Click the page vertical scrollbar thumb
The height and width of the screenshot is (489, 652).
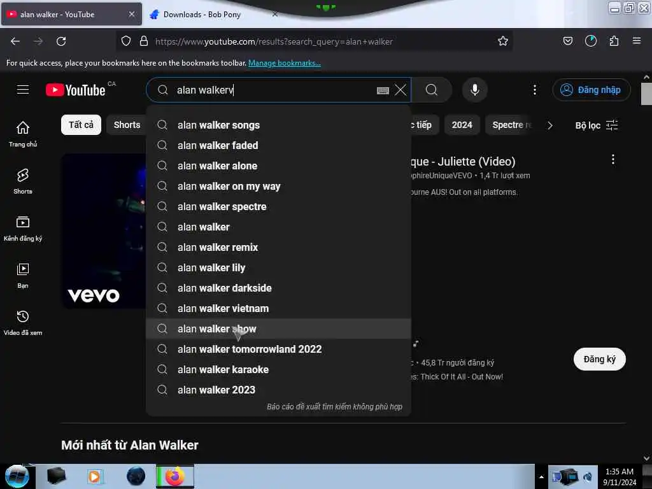point(646,94)
